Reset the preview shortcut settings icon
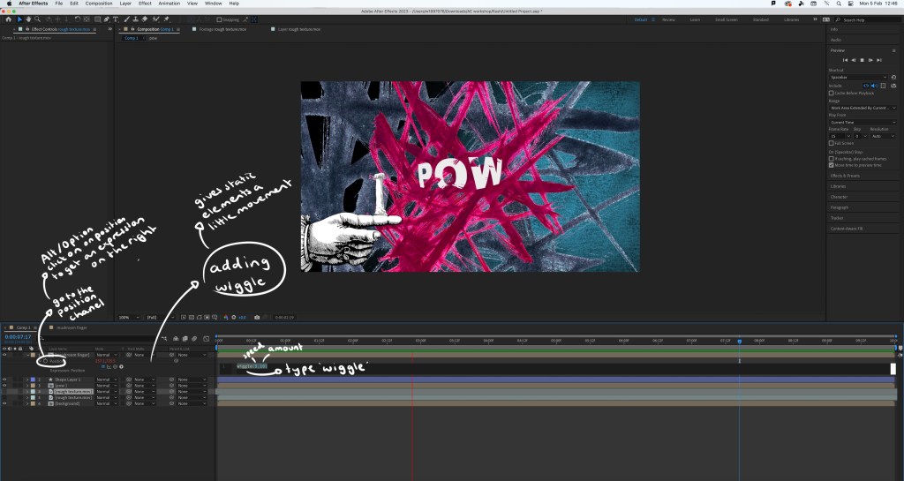The image size is (904, 481). click(893, 78)
